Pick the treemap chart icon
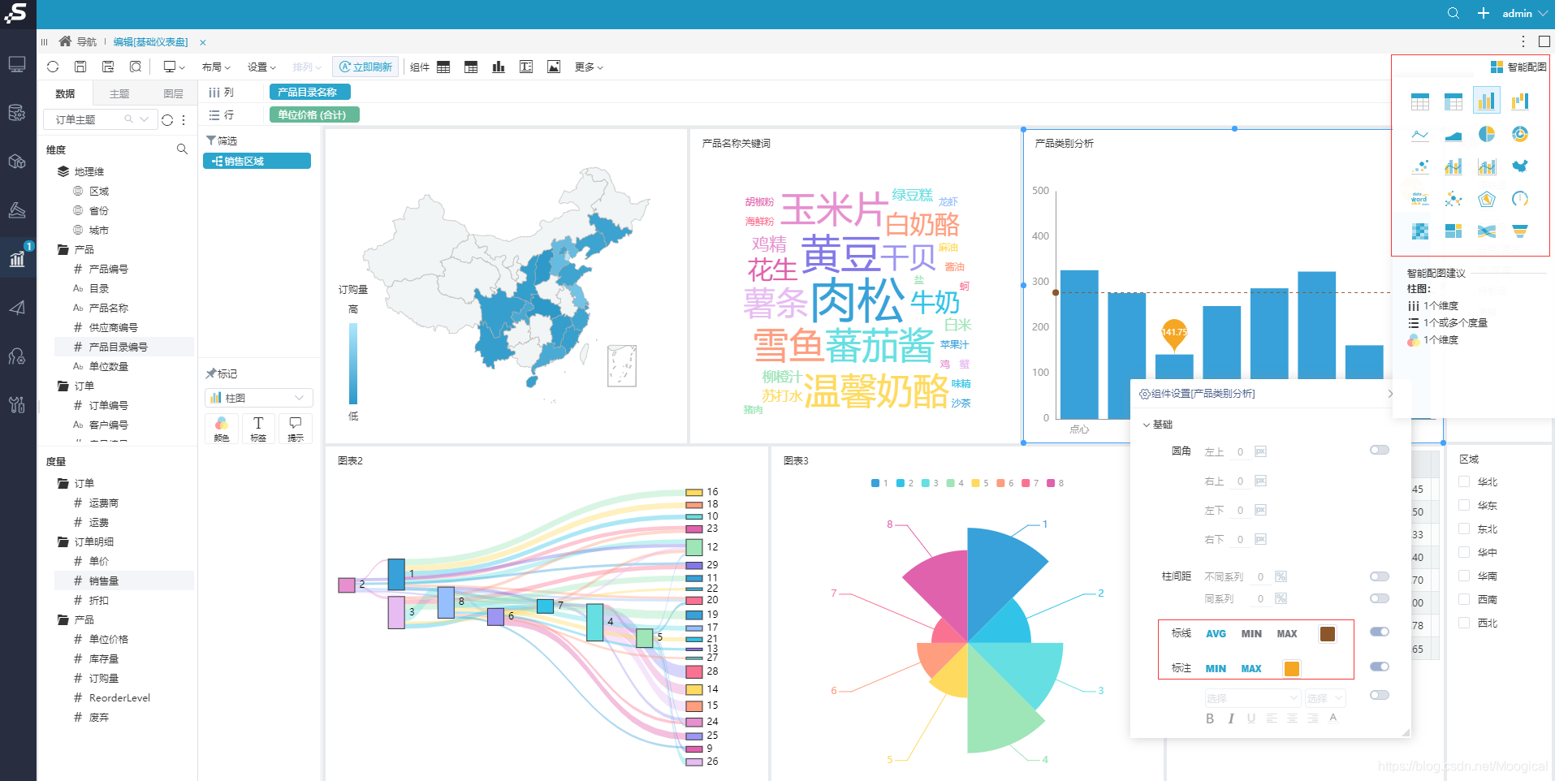Screen dimensions: 1555x781 [x=1453, y=231]
